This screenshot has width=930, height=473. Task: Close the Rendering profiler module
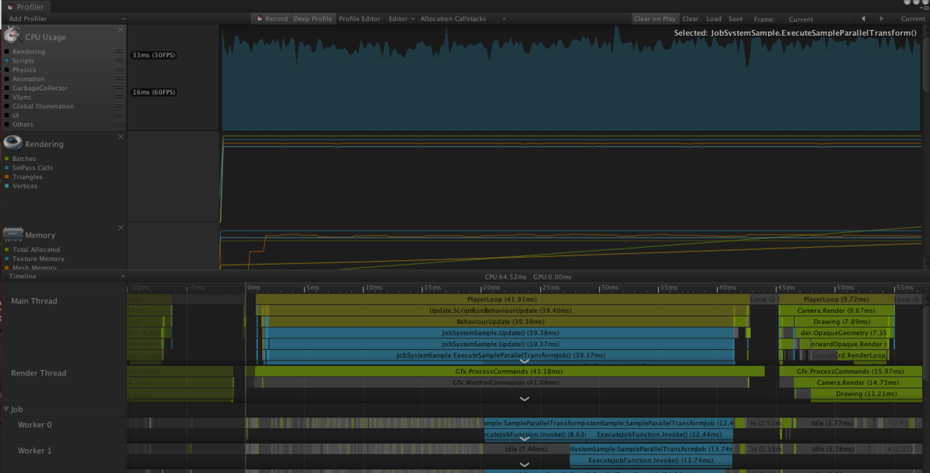point(121,137)
